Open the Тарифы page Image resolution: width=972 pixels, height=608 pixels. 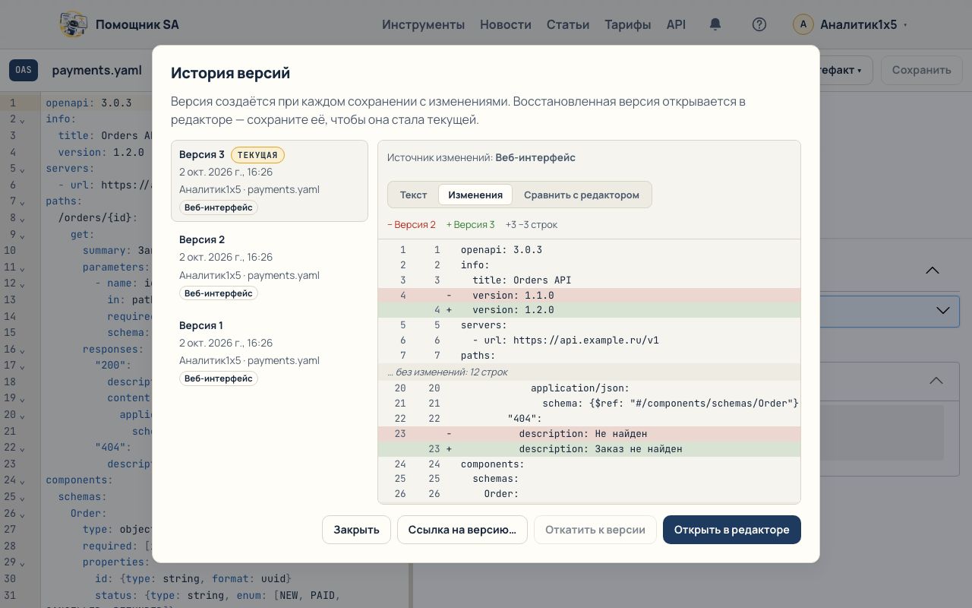coord(627,24)
